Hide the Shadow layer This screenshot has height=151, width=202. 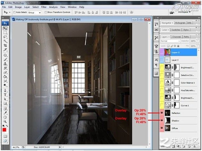point(162,121)
